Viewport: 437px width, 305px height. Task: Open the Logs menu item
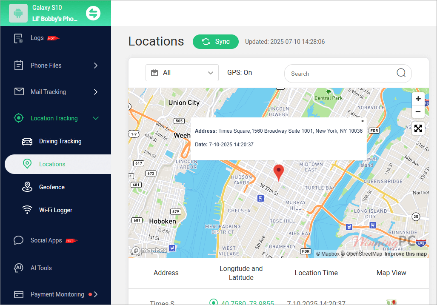[x=37, y=38]
